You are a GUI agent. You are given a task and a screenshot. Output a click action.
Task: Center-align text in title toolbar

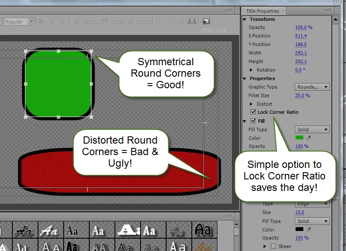click(x=170, y=22)
